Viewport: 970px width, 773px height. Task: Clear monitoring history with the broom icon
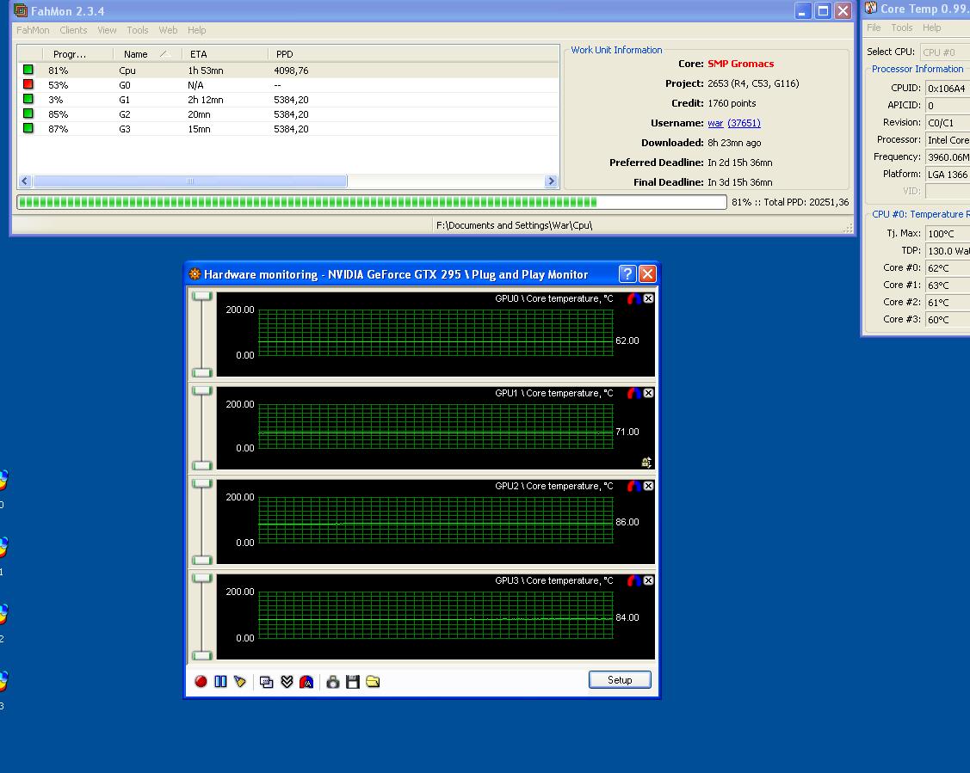point(239,682)
